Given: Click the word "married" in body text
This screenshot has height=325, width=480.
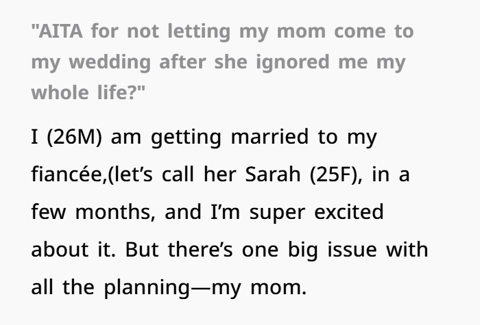Looking at the screenshot, I should point(269,137).
